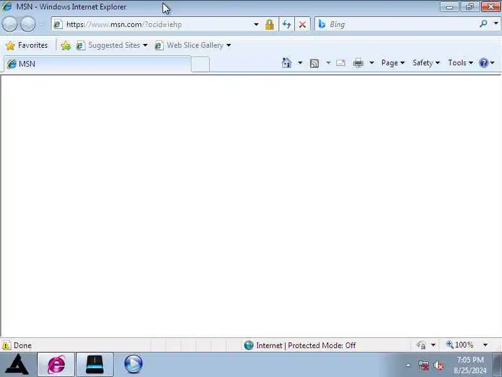502x377 pixels.
Task: Click the Back navigation button
Action: pyautogui.click(x=9, y=25)
